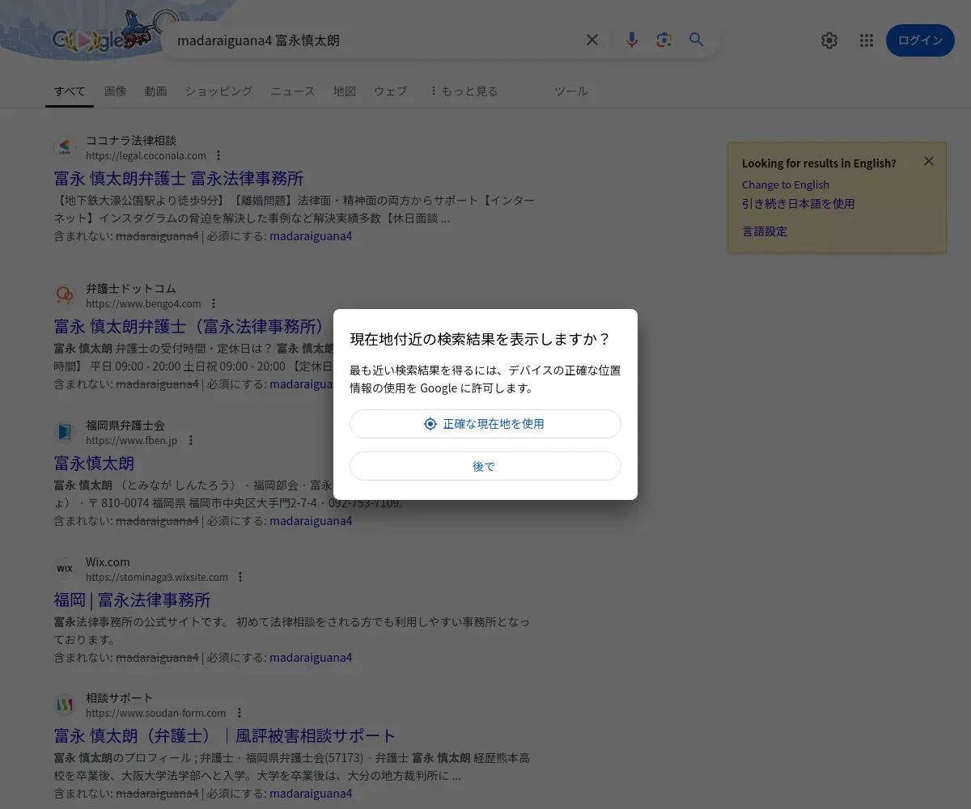Image resolution: width=971 pixels, height=809 pixels.
Task: Click 福岡県弁護士会 site favicon
Action: tap(65, 432)
